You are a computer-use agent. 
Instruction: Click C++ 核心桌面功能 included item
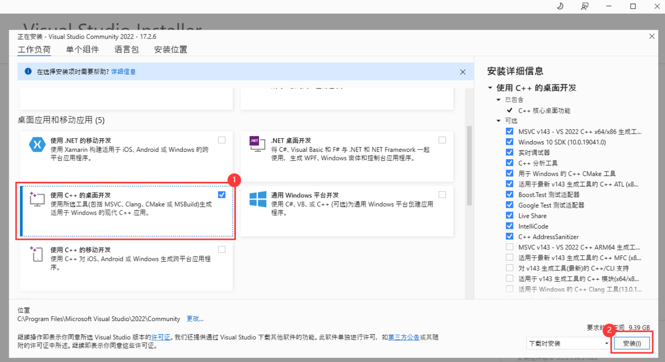tap(544, 110)
